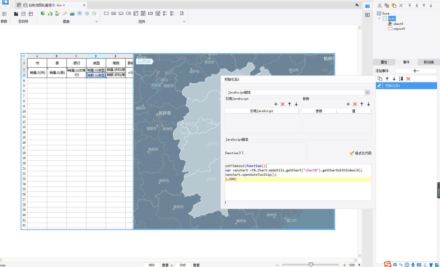Add the date calendar widget
The width and height of the screenshot is (440, 267).
point(143,13)
